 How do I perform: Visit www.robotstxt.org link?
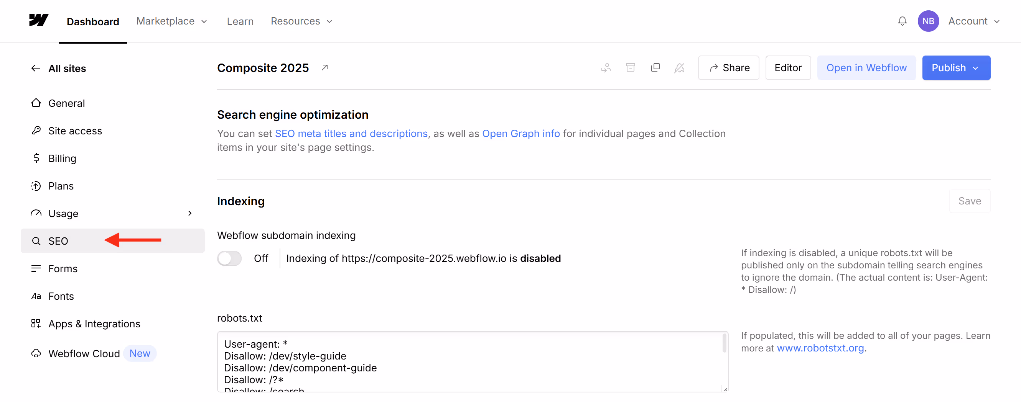[820, 348]
